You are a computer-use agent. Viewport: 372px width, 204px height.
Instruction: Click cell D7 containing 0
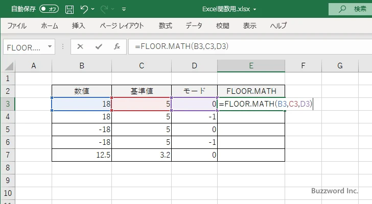pos(194,155)
